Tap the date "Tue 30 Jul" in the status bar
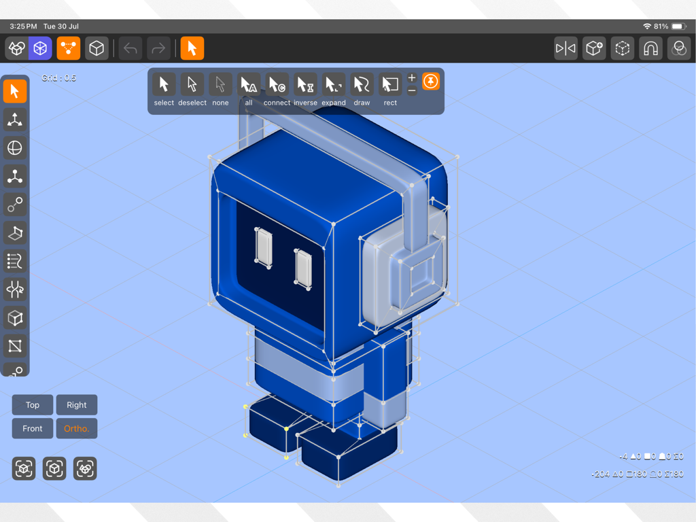 (x=63, y=27)
